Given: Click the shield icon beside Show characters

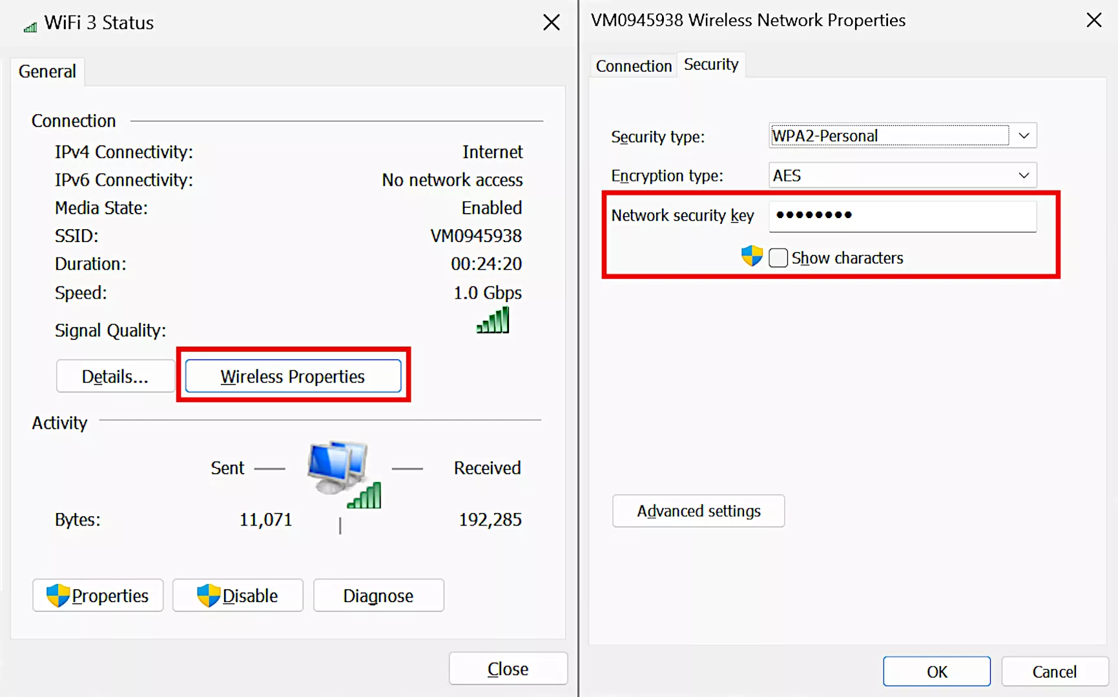Looking at the screenshot, I should [752, 257].
